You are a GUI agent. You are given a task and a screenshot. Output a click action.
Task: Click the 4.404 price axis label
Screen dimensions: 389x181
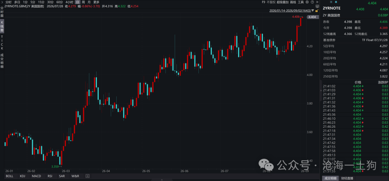pyautogui.click(x=312, y=17)
